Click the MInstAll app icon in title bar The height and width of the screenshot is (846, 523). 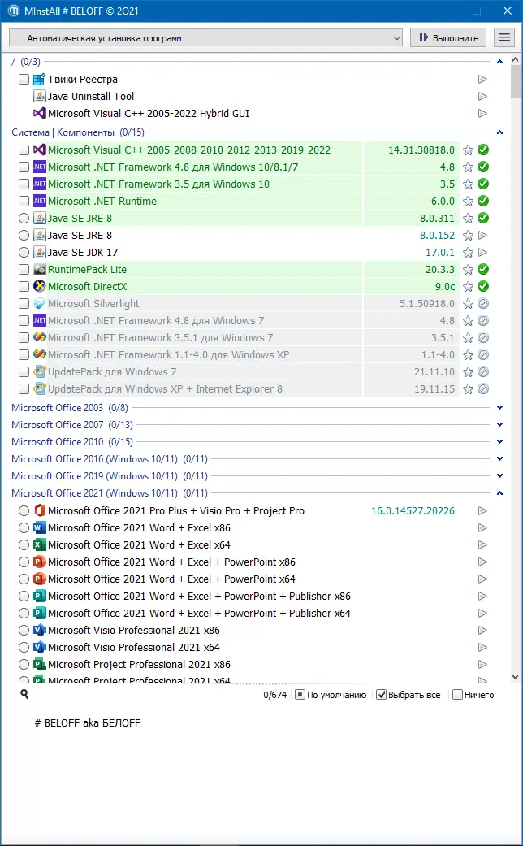(x=14, y=11)
